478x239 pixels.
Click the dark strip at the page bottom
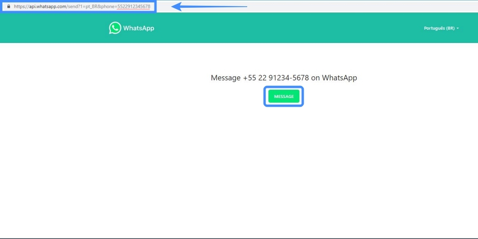239,238
